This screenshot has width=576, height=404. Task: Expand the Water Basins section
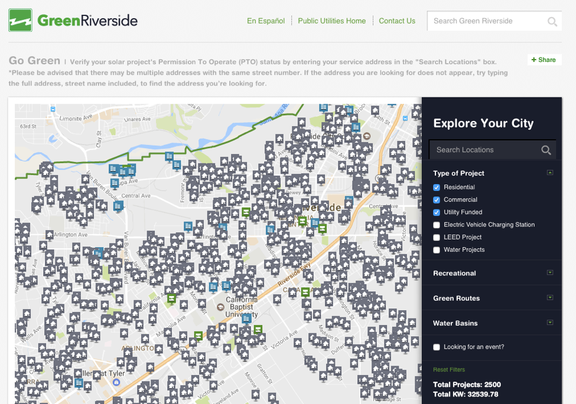coord(550,323)
